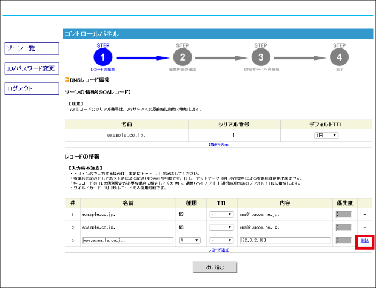The height and width of the screenshot is (288, 376).
Task: Open TTL dropdown for mns02.ucom.ne.jp row
Action: point(221,227)
